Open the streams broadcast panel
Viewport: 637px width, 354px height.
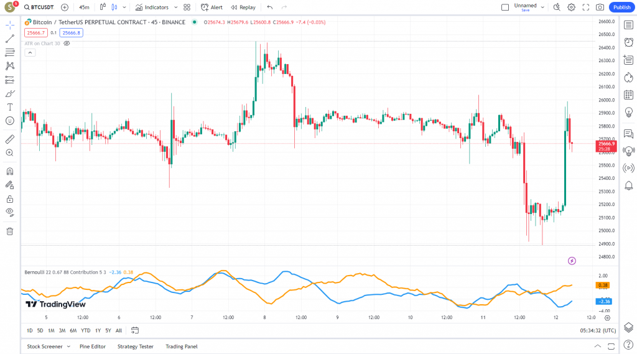[628, 168]
